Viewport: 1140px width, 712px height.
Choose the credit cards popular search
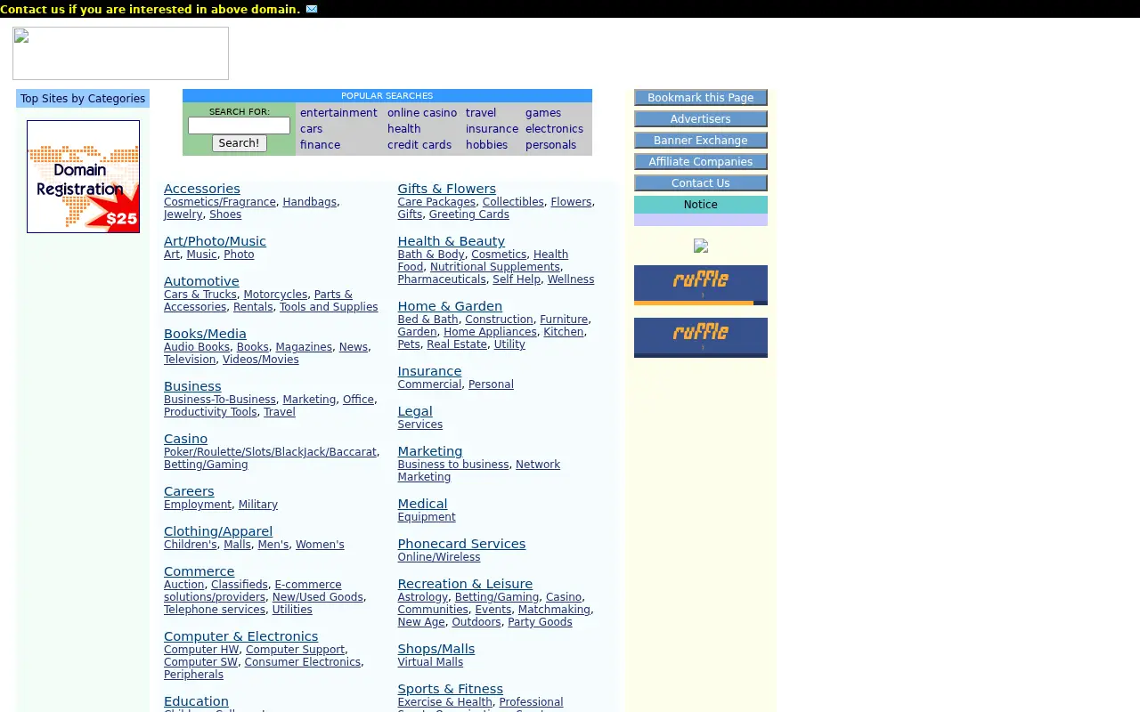pyautogui.click(x=419, y=145)
